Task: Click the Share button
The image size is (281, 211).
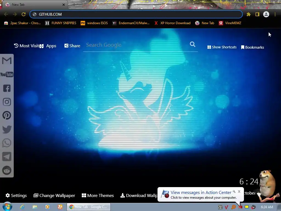Action: tap(72, 46)
